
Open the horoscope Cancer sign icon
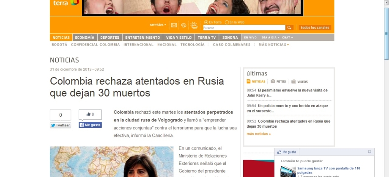[184, 25]
